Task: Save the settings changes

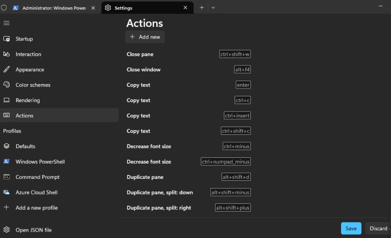Action: tap(351, 228)
